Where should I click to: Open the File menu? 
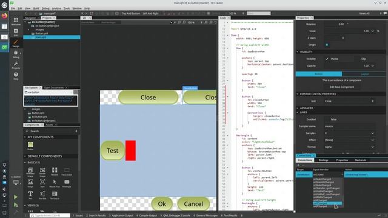[13, 8]
